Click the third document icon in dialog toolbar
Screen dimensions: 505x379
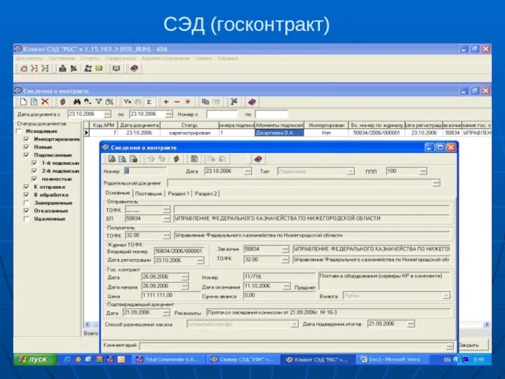click(x=133, y=159)
